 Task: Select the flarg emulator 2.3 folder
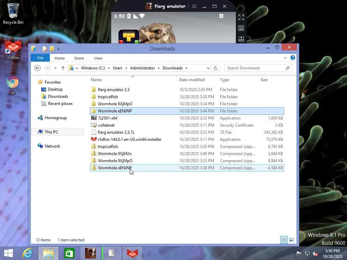(x=187, y=89)
